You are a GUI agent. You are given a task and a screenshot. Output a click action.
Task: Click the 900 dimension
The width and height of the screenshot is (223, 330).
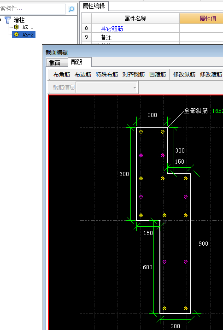click(x=204, y=243)
